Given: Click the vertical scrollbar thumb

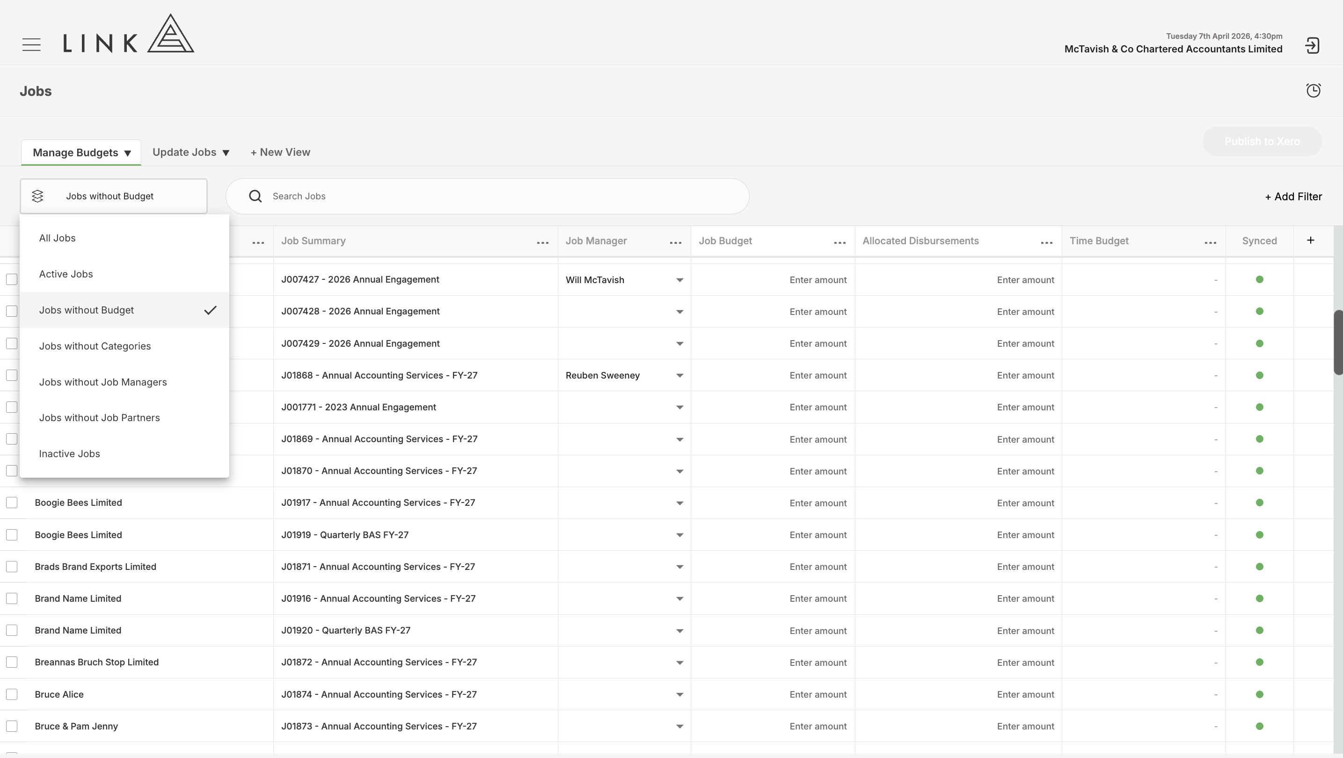Looking at the screenshot, I should tap(1338, 342).
